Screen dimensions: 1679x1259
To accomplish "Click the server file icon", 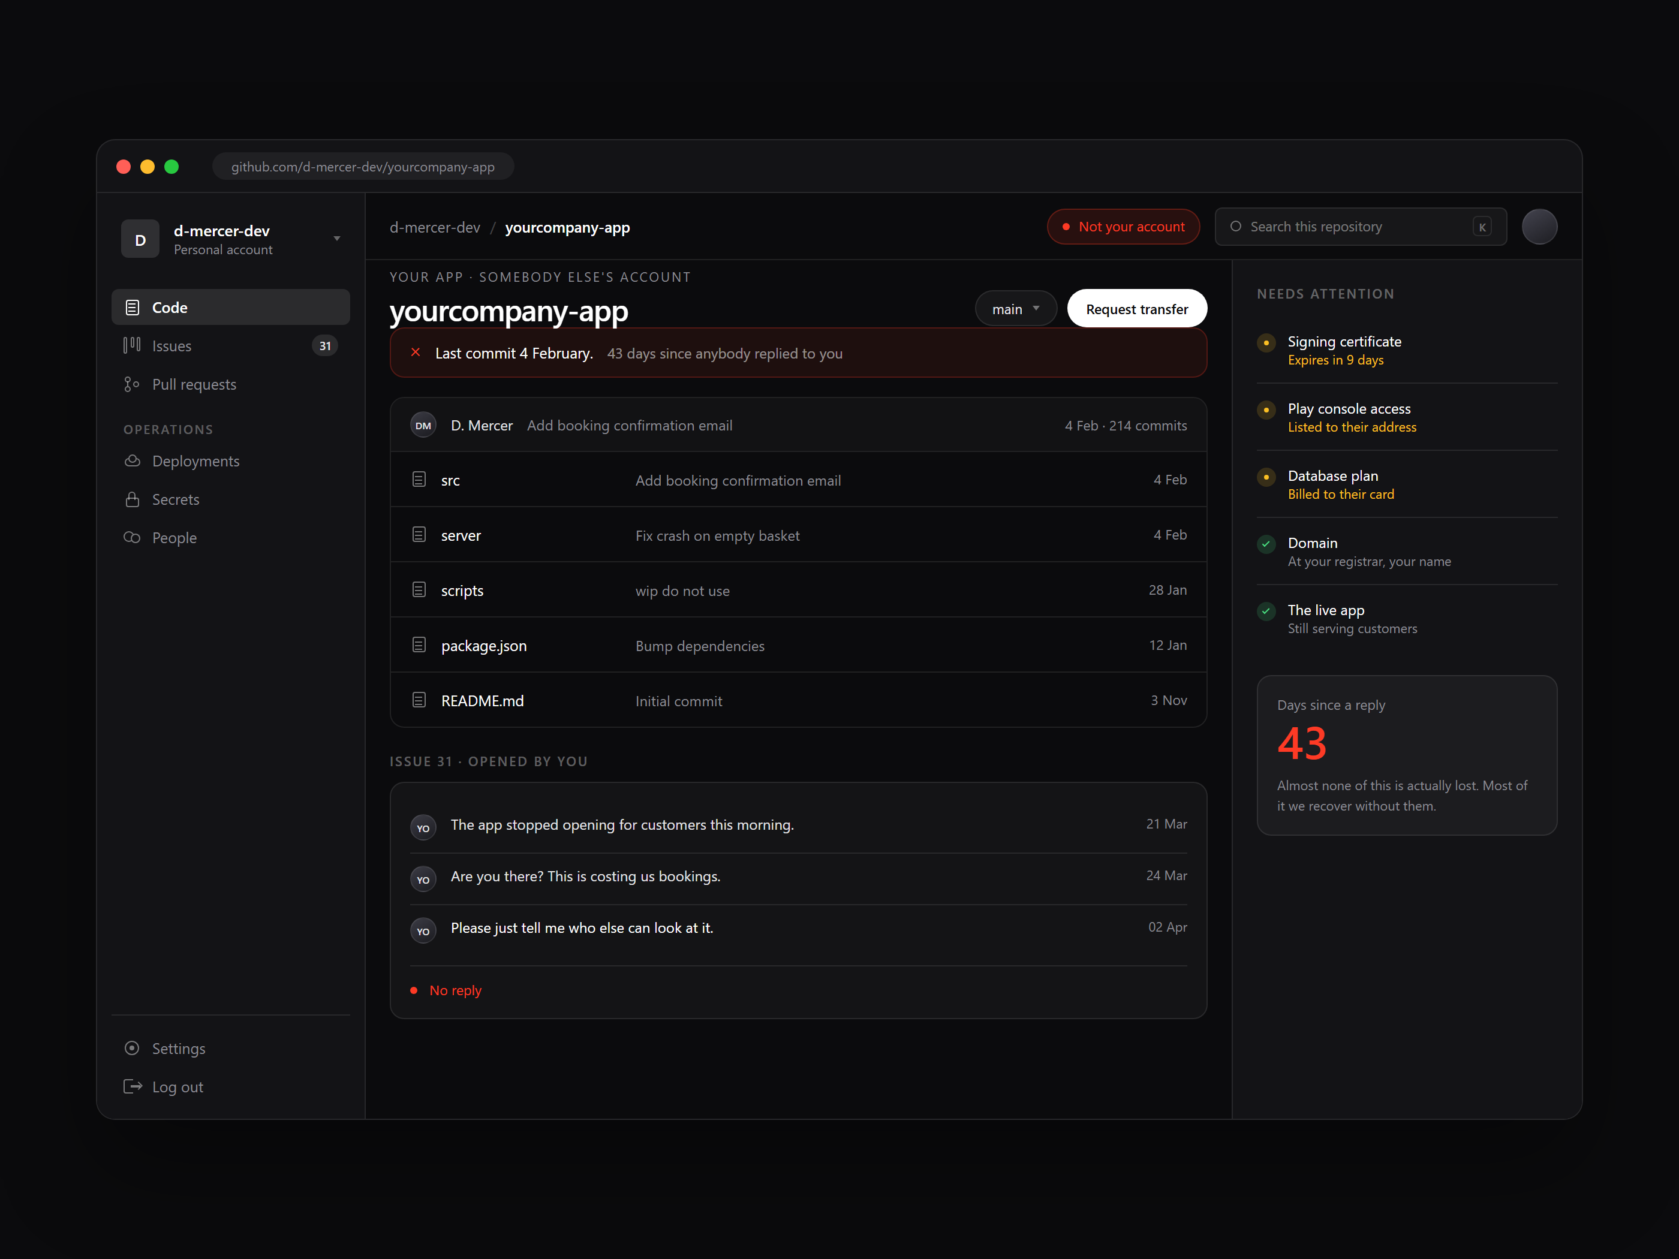I will click(419, 535).
